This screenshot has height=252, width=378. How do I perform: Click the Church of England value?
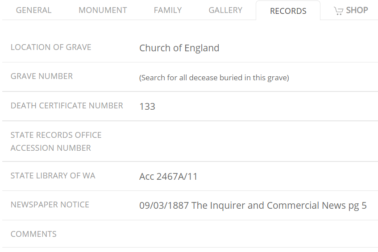coord(179,48)
